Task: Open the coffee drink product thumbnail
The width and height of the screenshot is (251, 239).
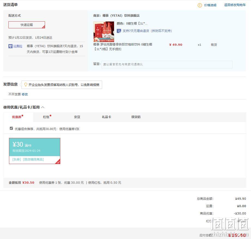Action: pyautogui.click(x=104, y=32)
